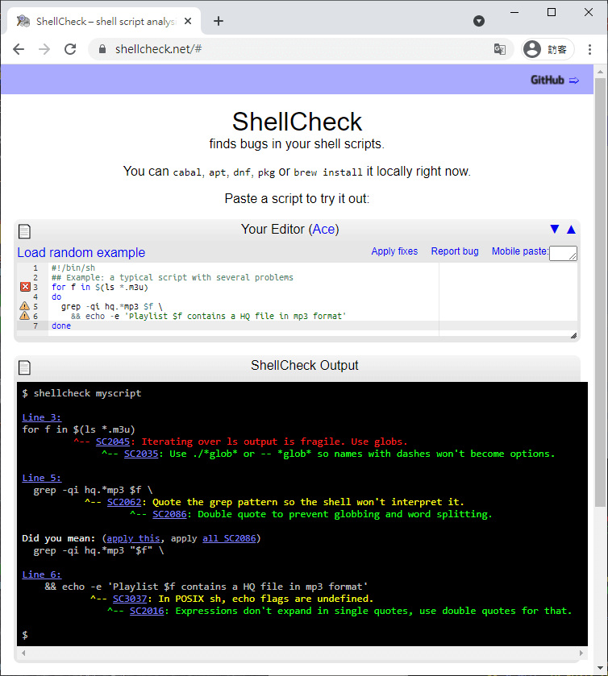Click the output scrollbar right arrow
The image size is (608, 676).
click(581, 653)
